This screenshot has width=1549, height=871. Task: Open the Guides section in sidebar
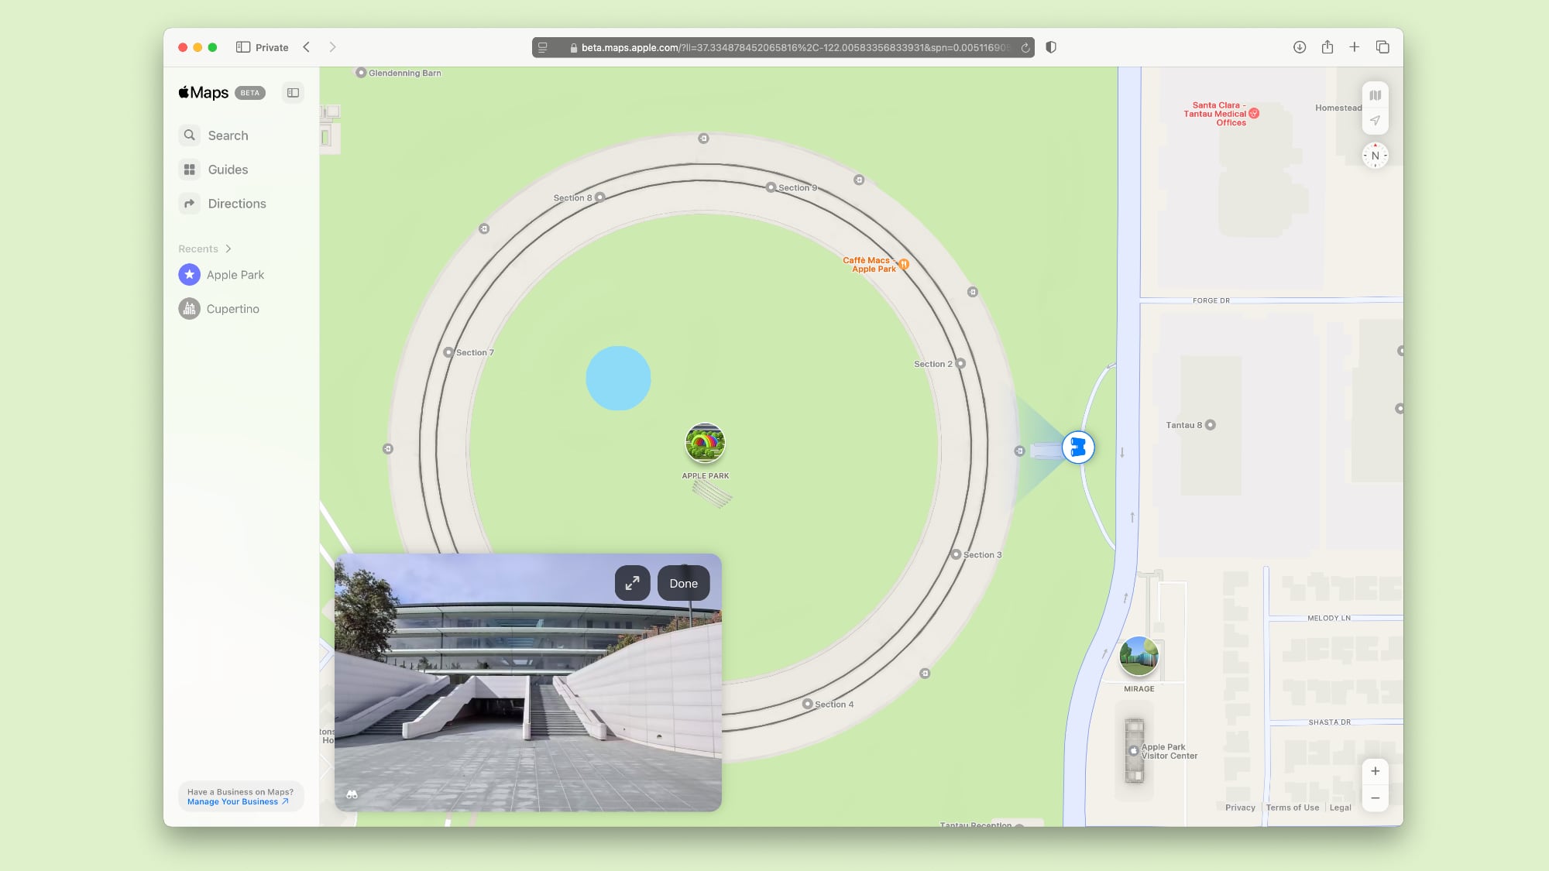coord(228,169)
